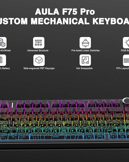Image resolution: width=129 pixels, height=162 pixels.
Task: Click the RGB backlight bulb icon
Action: [x=126, y=43]
